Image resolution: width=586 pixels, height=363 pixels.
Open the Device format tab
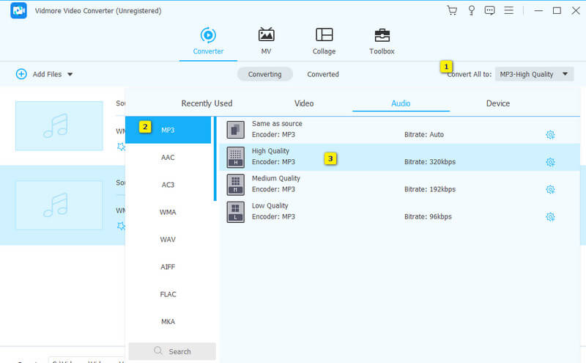(x=498, y=103)
